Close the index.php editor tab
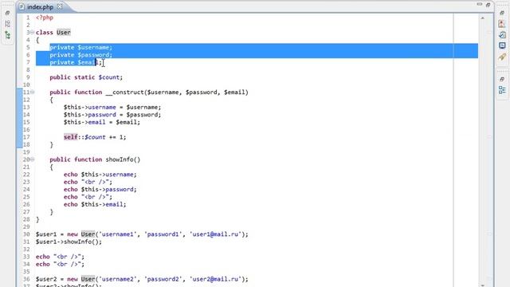 (60, 6)
